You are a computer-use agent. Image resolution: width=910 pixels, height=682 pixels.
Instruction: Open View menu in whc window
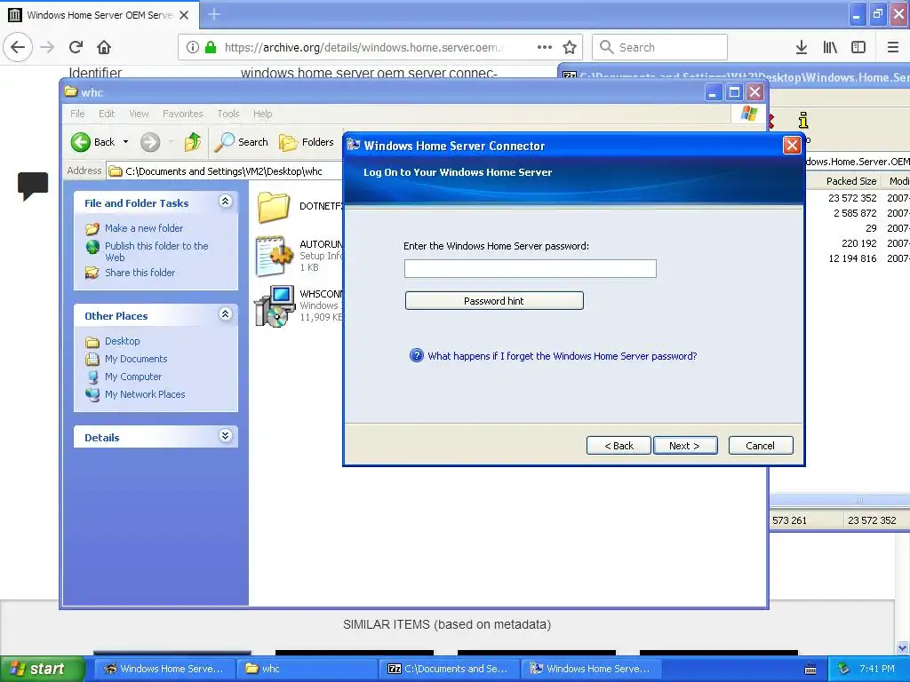point(139,114)
